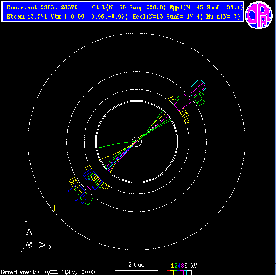
Task: Select the yellow 1 GeV legend number
Action: coord(172,266)
